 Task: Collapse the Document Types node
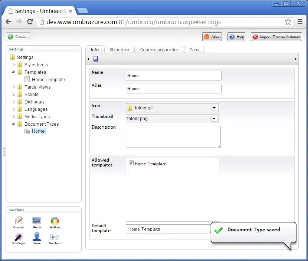(13, 124)
